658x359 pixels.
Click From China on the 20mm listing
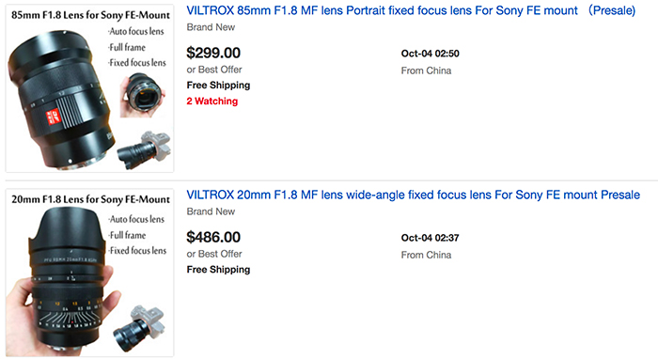click(426, 255)
